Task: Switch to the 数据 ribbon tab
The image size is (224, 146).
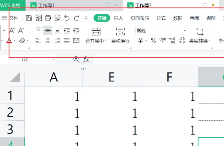Action: [x=178, y=18]
